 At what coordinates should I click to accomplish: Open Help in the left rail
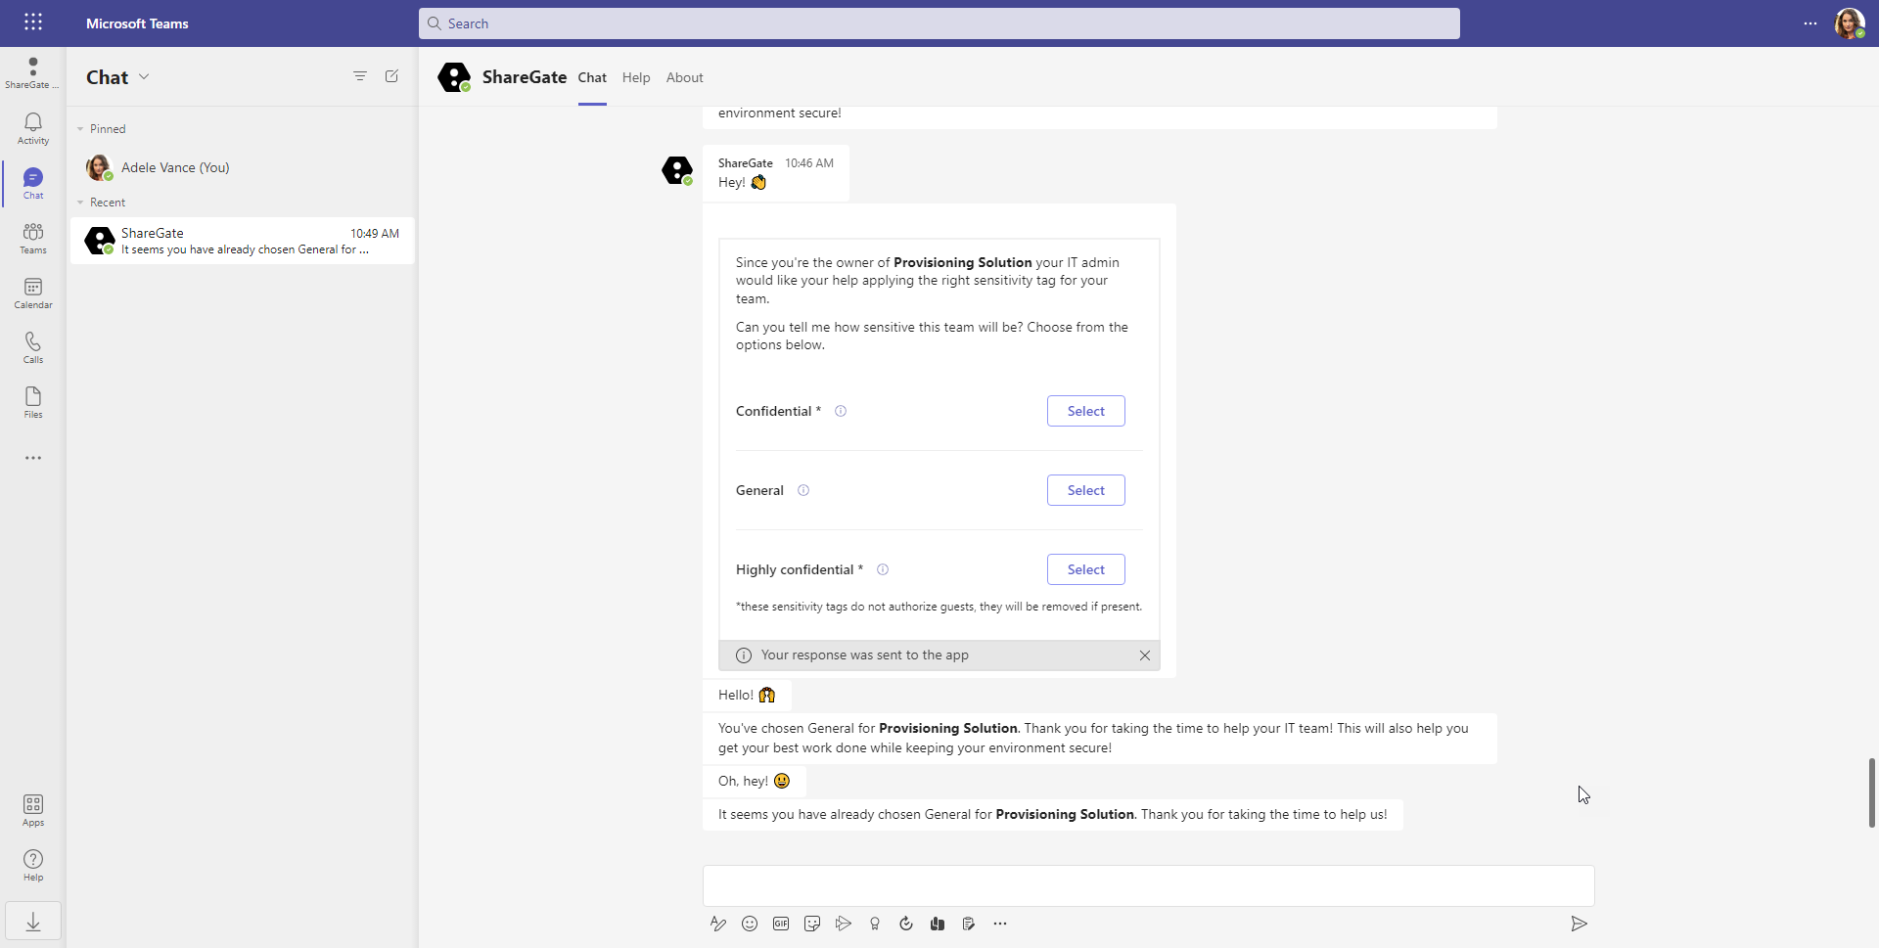(x=33, y=865)
